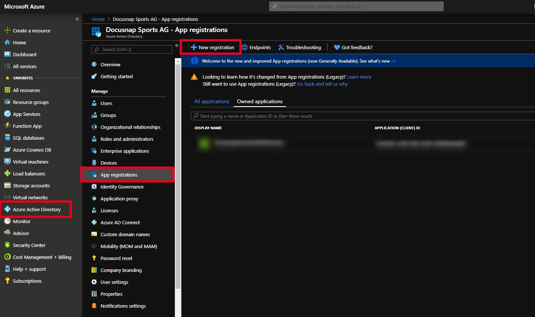Click the Home breadcrumb link
This screenshot has height=317, width=535.
(98, 19)
